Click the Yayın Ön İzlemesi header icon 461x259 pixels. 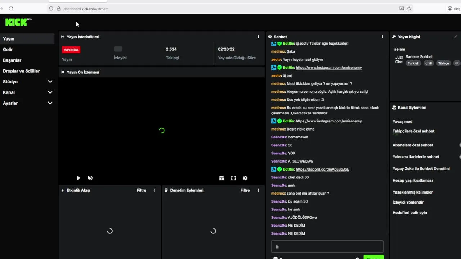tap(63, 72)
